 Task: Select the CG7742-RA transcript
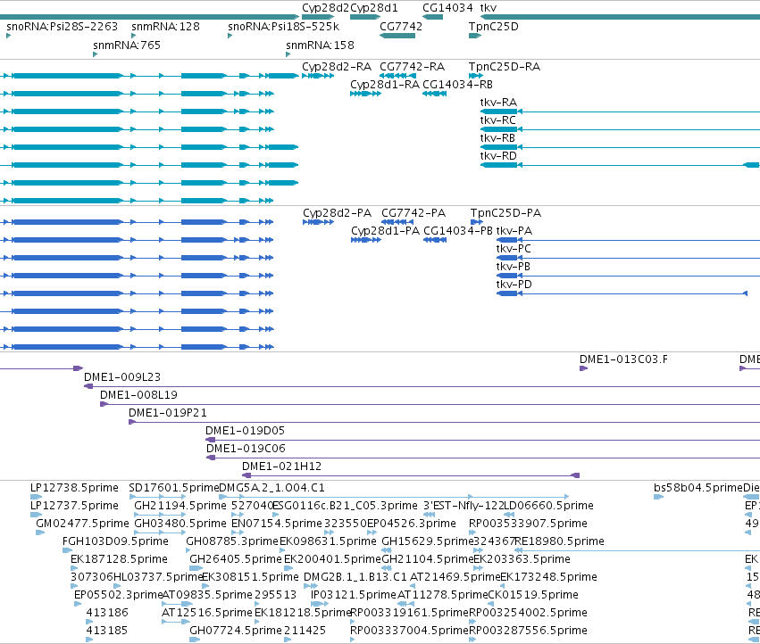(412, 67)
